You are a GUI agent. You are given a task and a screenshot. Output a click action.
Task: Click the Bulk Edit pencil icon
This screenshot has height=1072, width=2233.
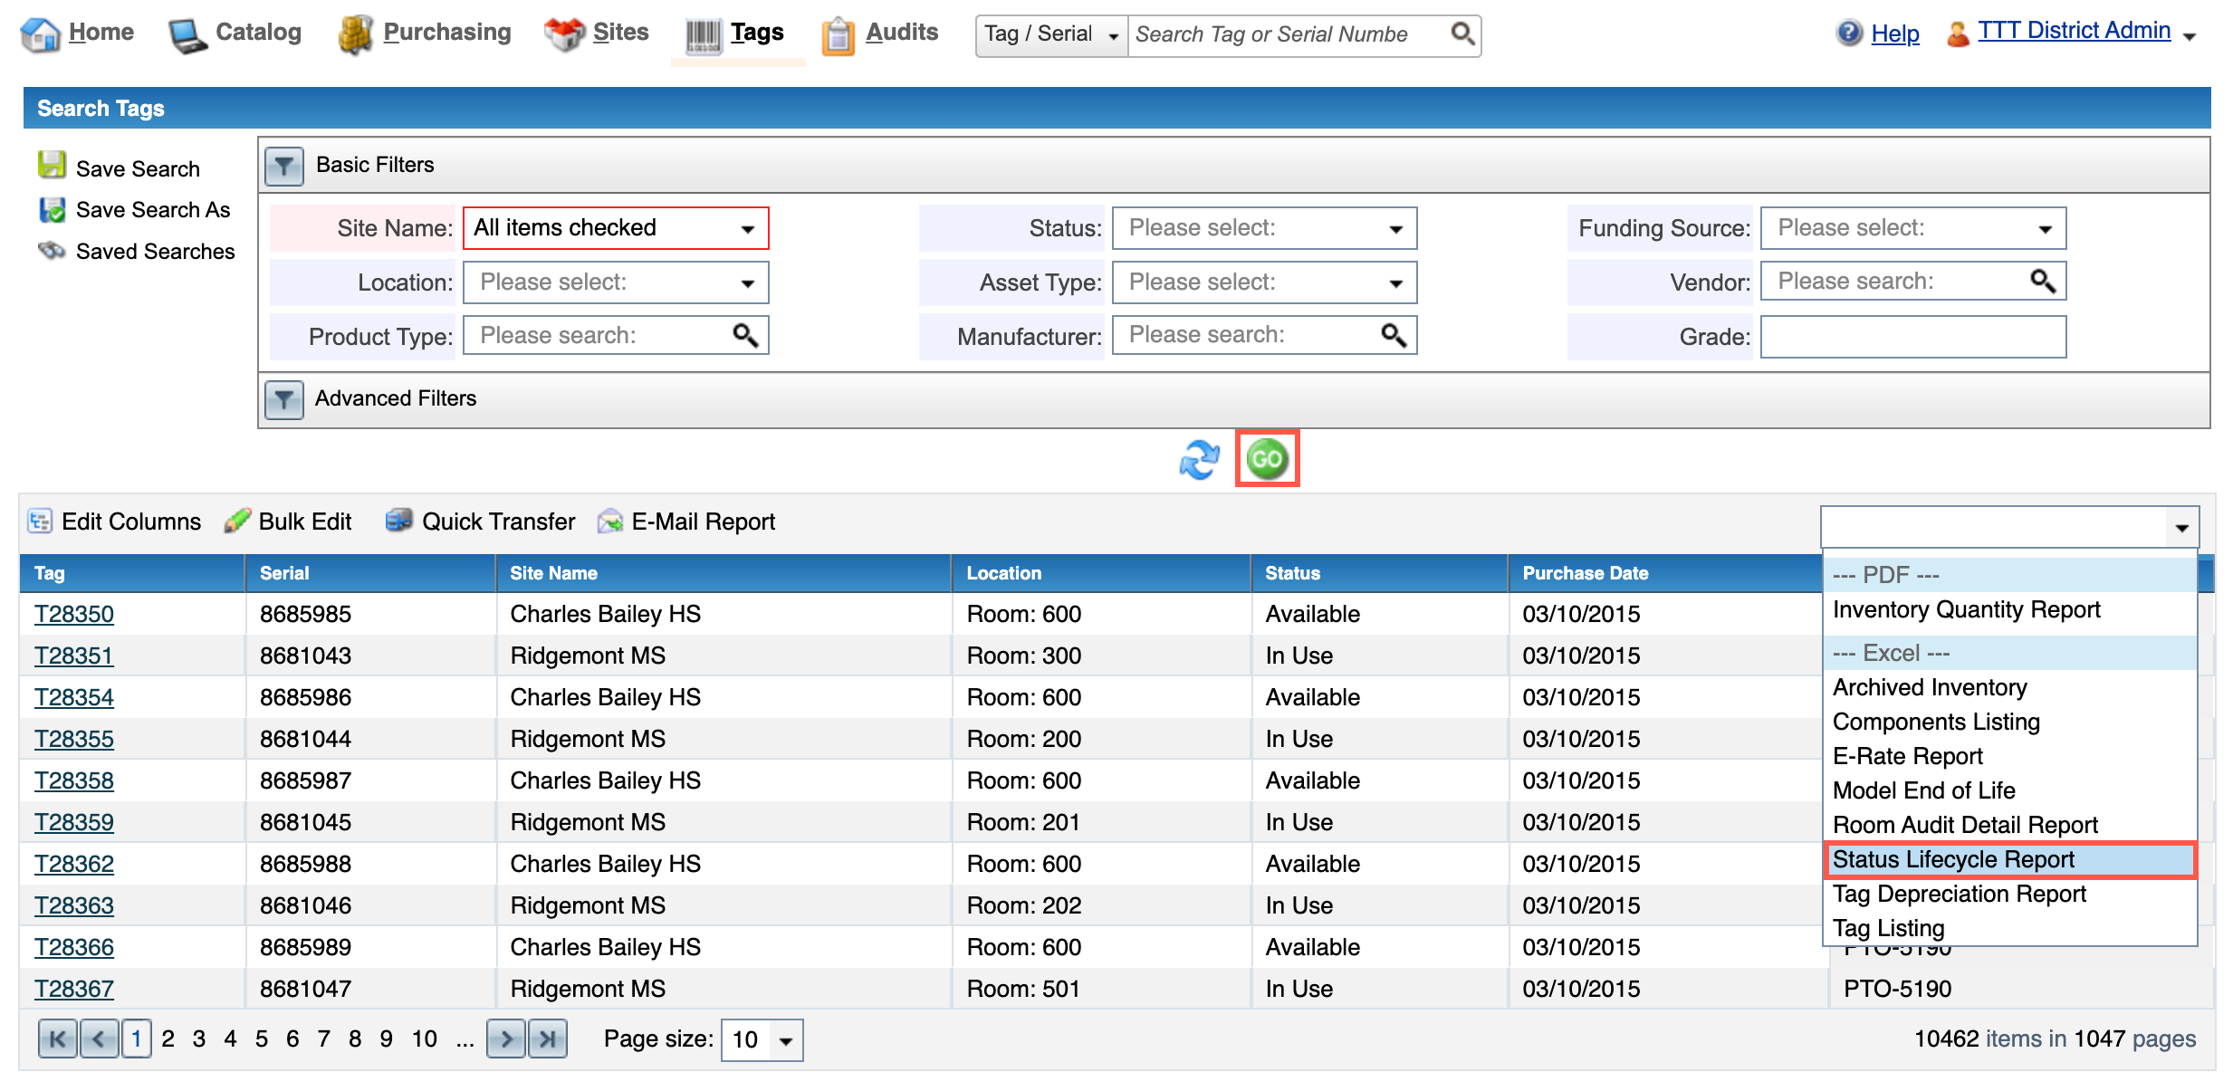pos(237,521)
